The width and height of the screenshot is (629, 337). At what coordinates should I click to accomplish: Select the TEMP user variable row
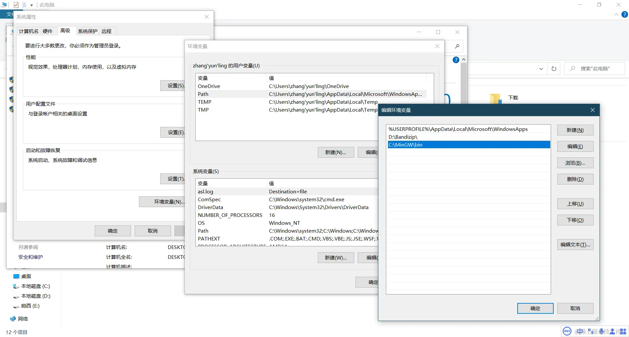[x=287, y=102]
